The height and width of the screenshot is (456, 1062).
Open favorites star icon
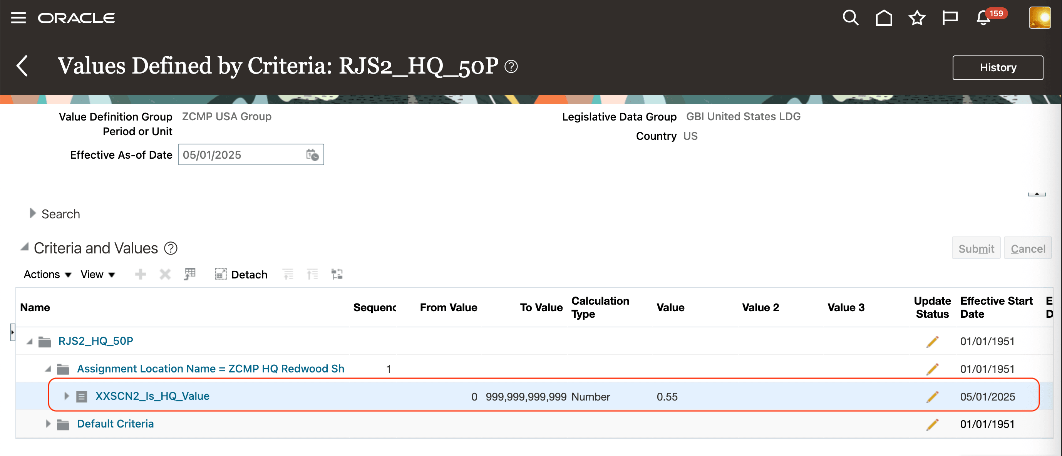click(916, 18)
